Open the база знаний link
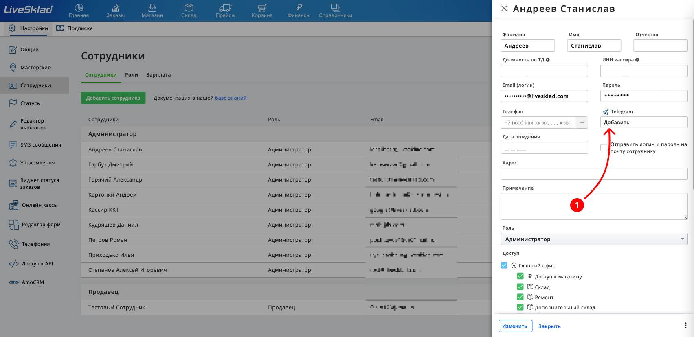The height and width of the screenshot is (337, 694). [x=231, y=98]
